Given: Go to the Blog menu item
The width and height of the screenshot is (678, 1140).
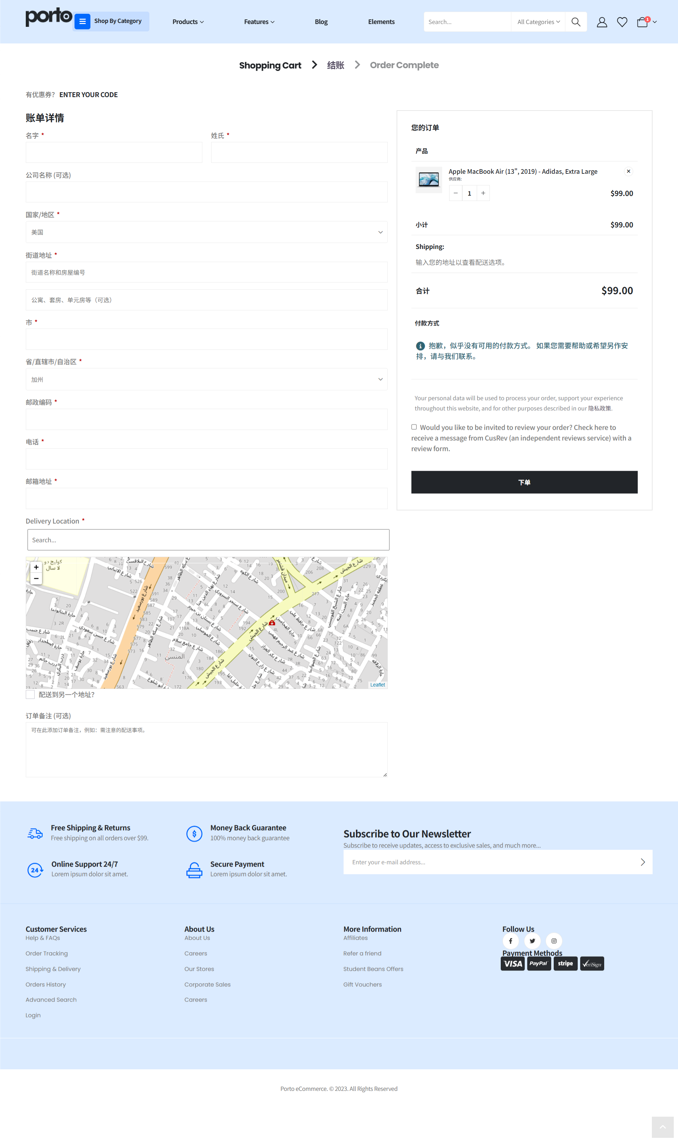Looking at the screenshot, I should click(x=321, y=22).
